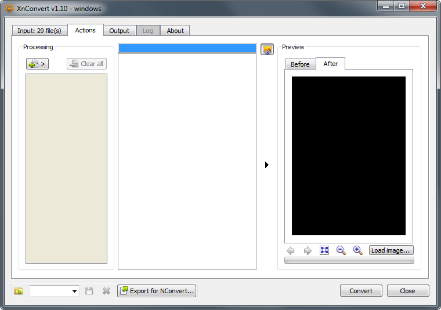Image resolution: width=441 pixels, height=310 pixels.
Task: Click the Export for NConvert button
Action: (157, 291)
